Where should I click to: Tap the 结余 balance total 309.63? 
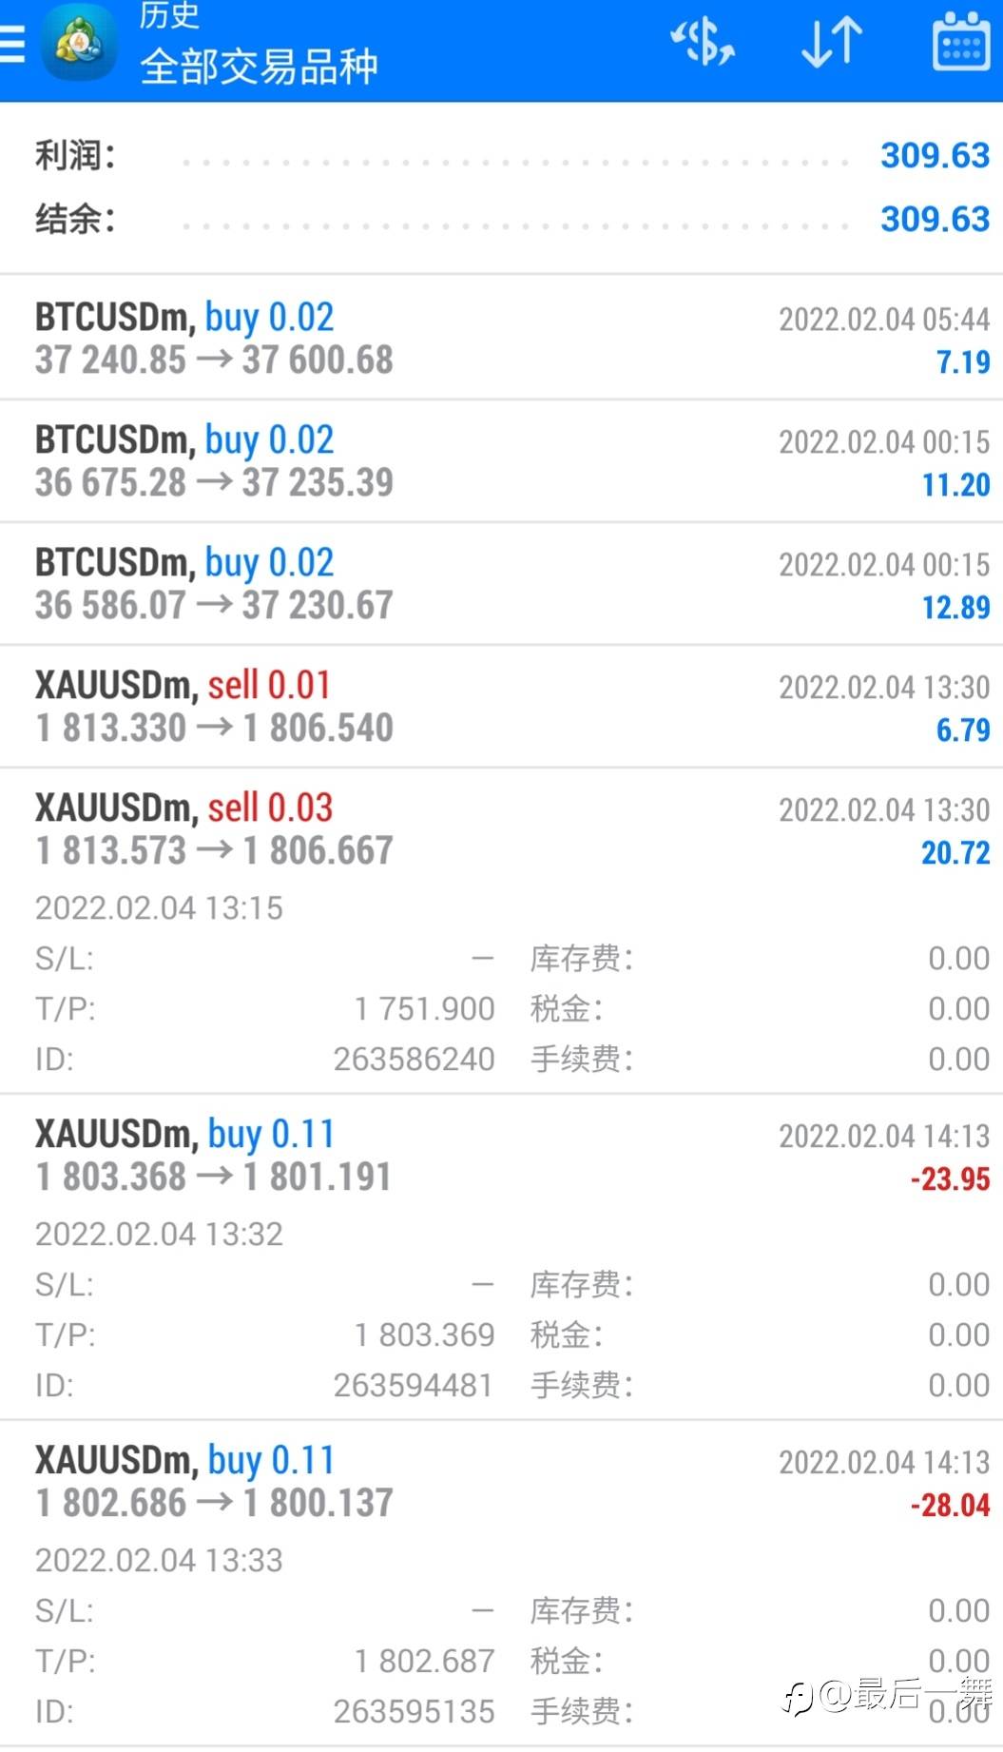point(935,219)
